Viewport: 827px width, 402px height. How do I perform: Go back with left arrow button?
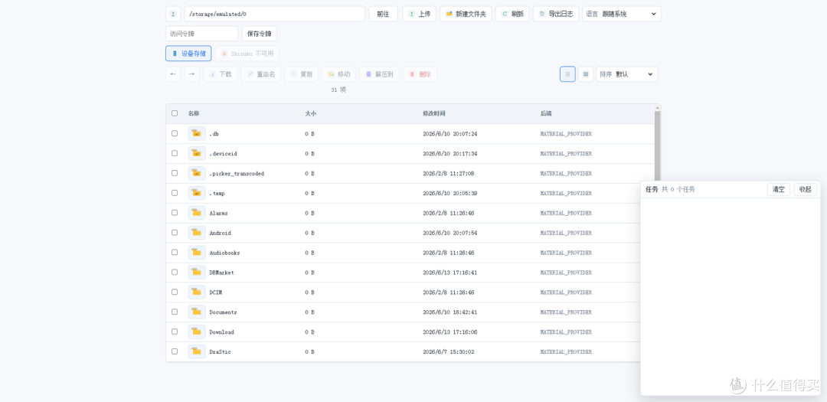click(x=173, y=74)
